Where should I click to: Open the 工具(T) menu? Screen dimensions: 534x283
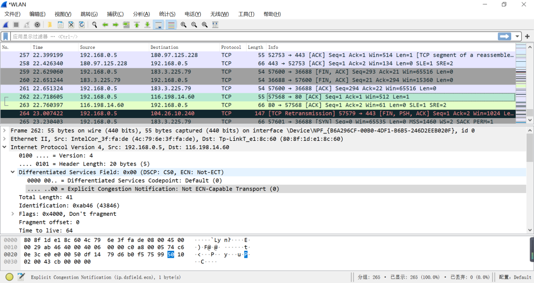(x=246, y=14)
